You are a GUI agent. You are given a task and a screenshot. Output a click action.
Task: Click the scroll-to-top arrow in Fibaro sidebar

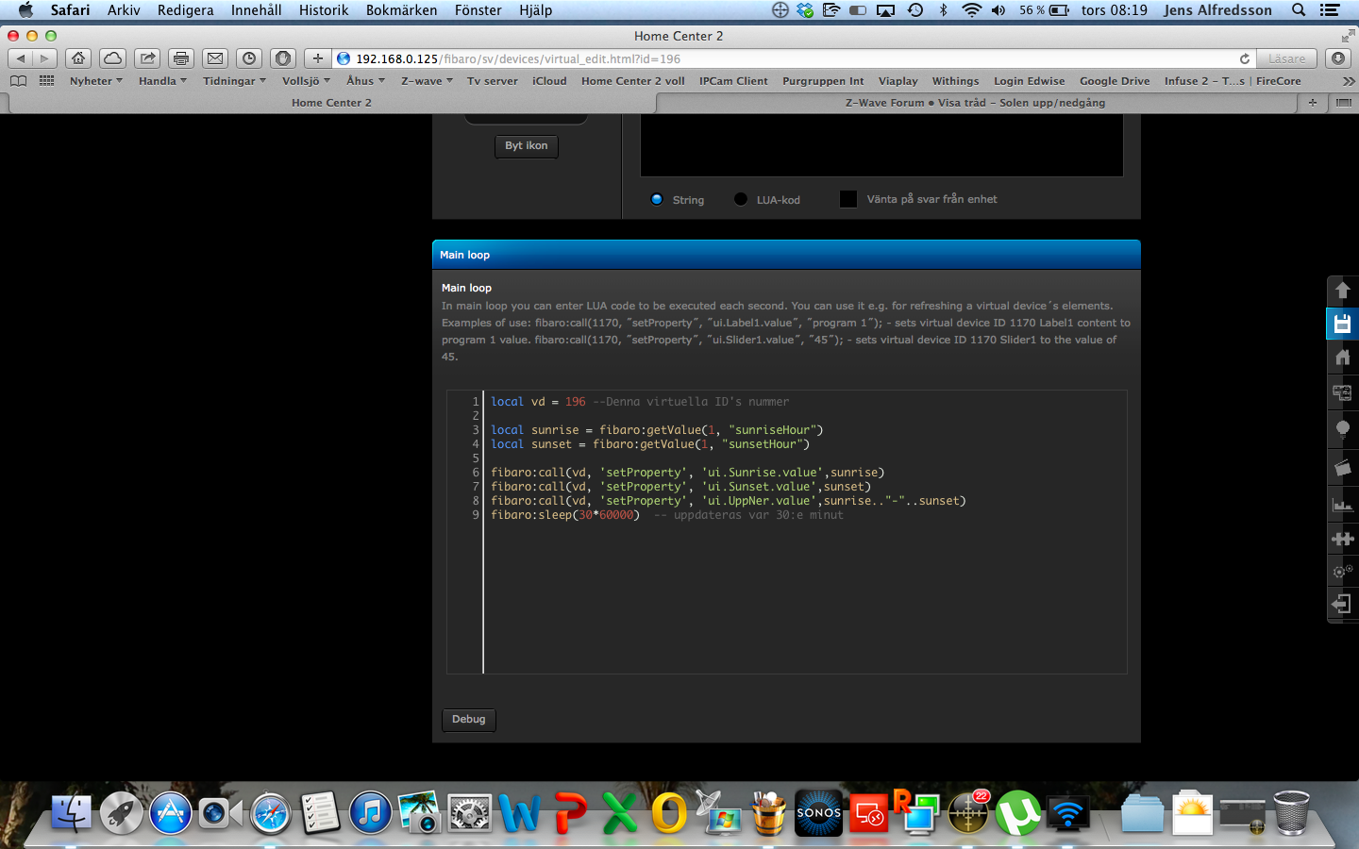[x=1342, y=291]
